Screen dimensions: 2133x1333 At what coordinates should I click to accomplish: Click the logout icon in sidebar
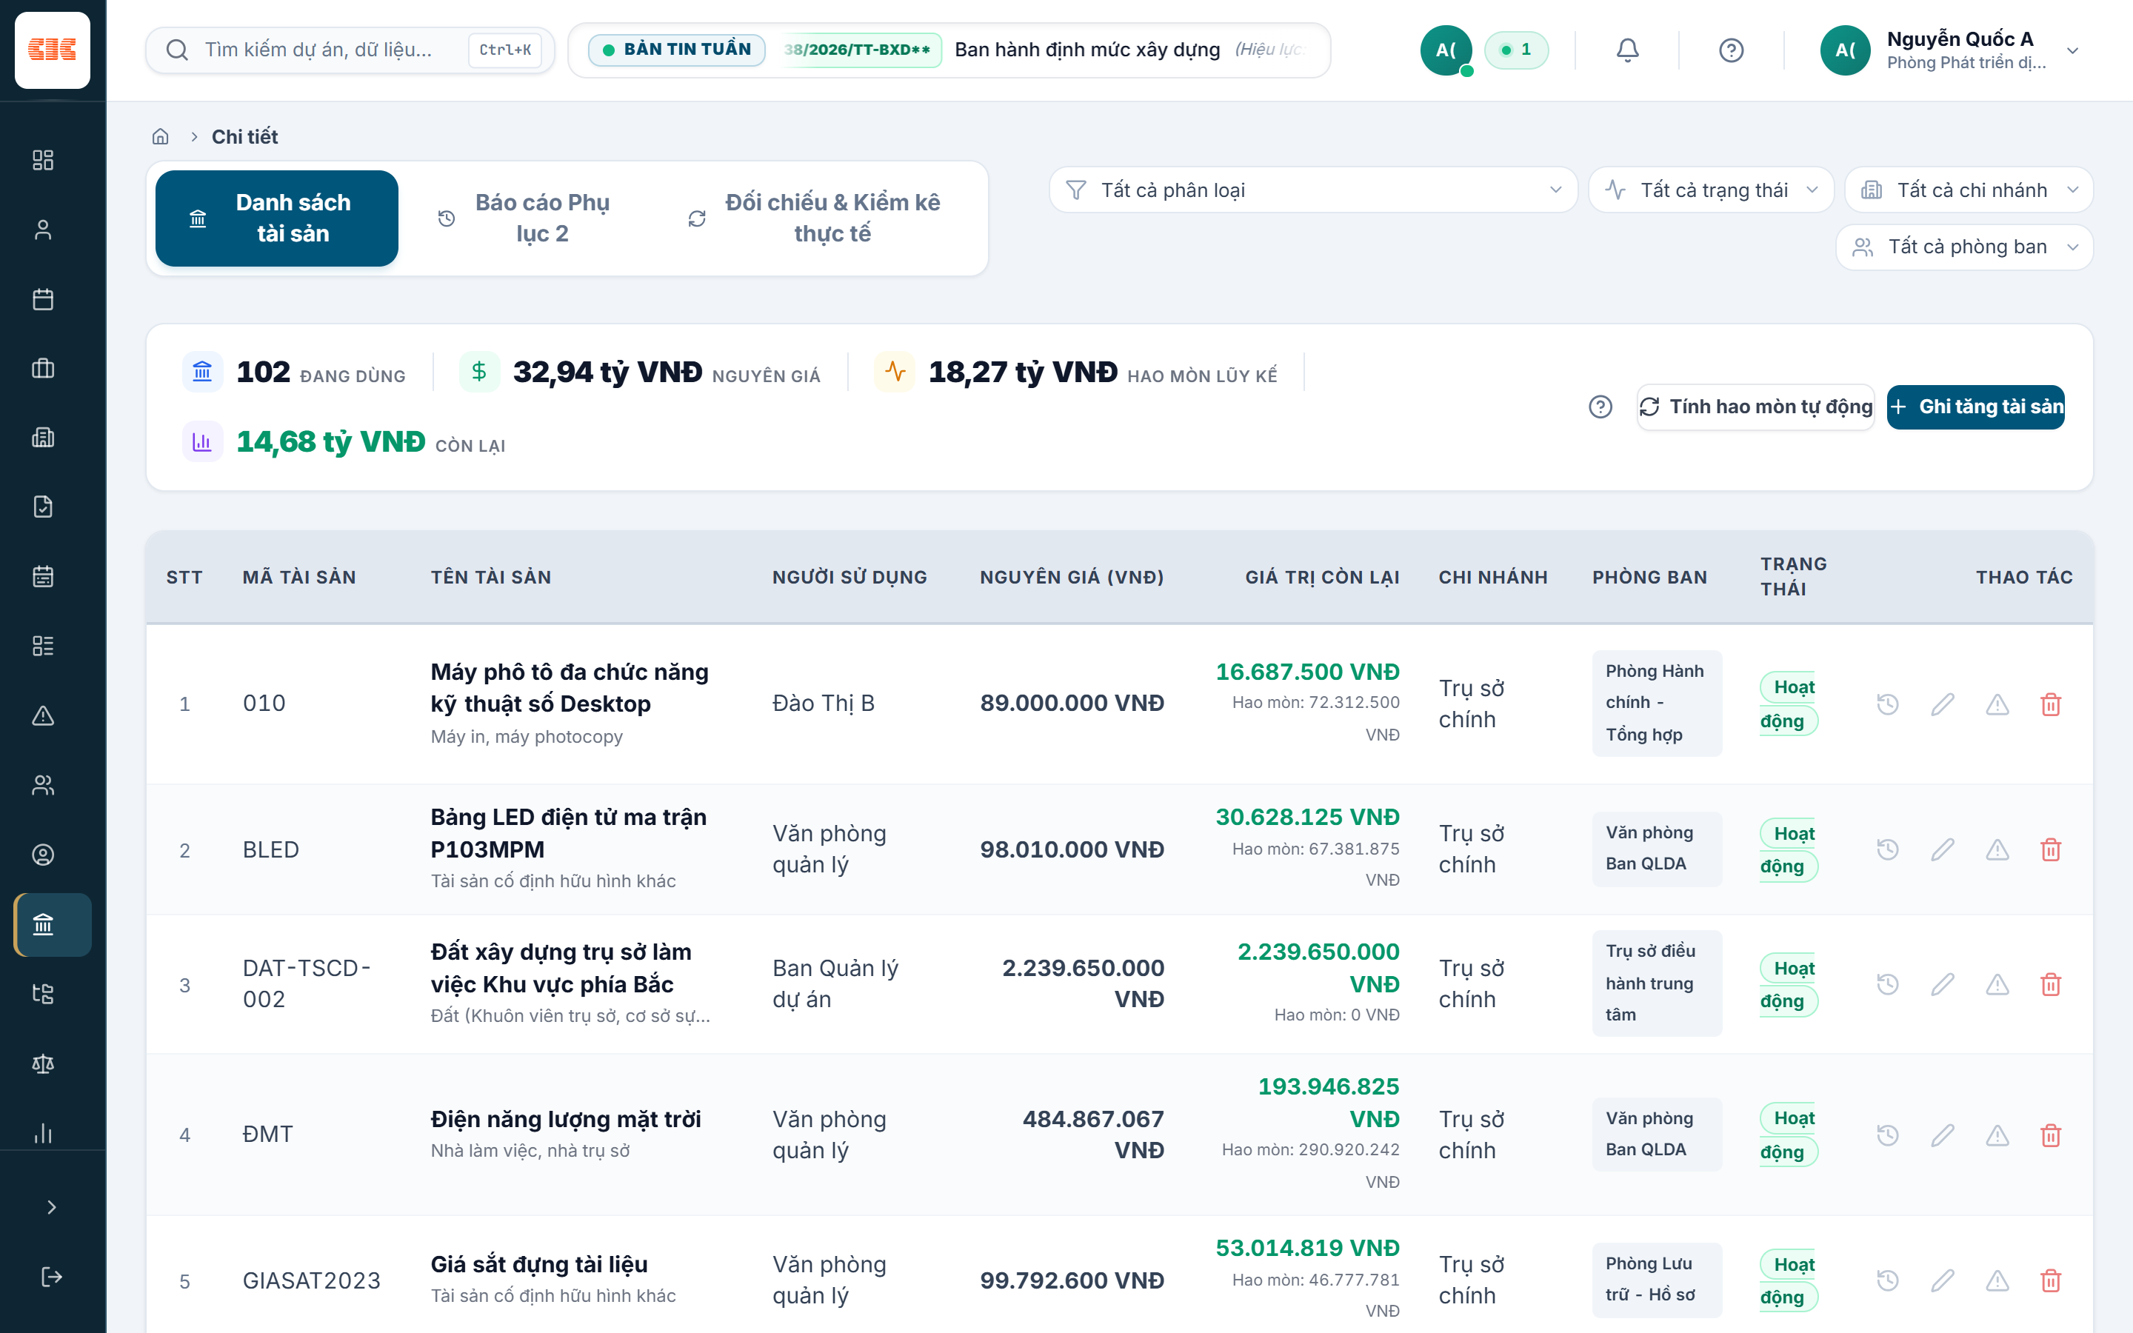(x=52, y=1277)
